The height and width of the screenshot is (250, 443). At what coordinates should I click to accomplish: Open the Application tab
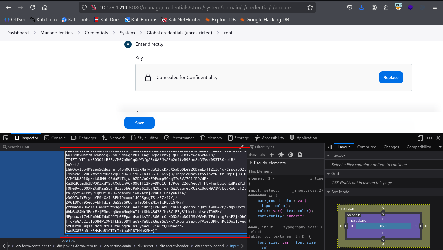(303, 138)
